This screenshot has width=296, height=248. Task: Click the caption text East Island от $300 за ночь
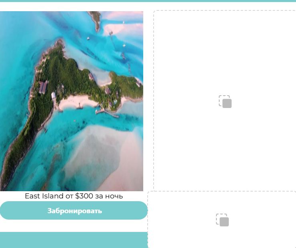pyautogui.click(x=74, y=196)
